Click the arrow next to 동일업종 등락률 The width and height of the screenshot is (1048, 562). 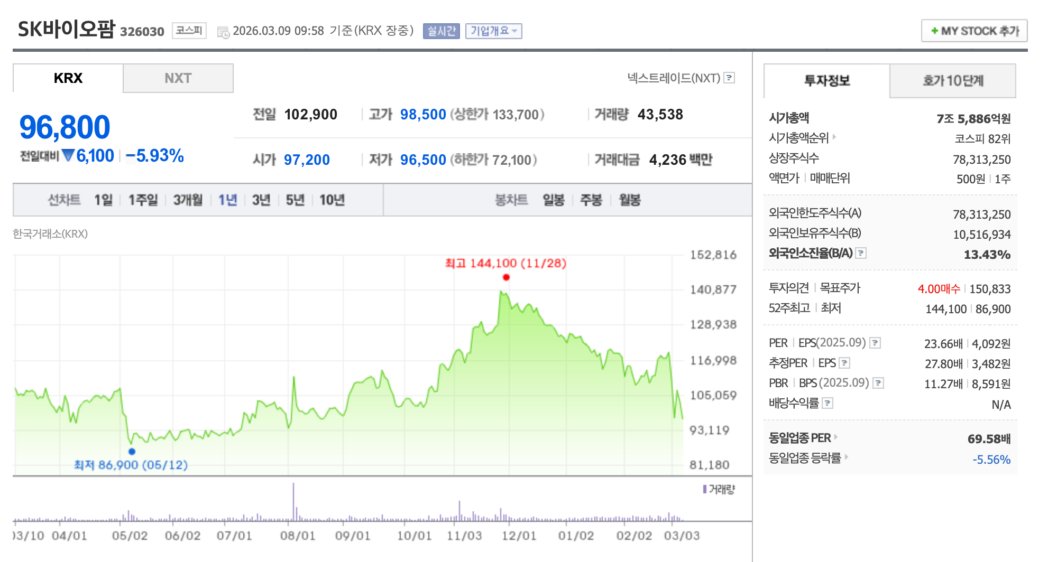pyautogui.click(x=846, y=457)
